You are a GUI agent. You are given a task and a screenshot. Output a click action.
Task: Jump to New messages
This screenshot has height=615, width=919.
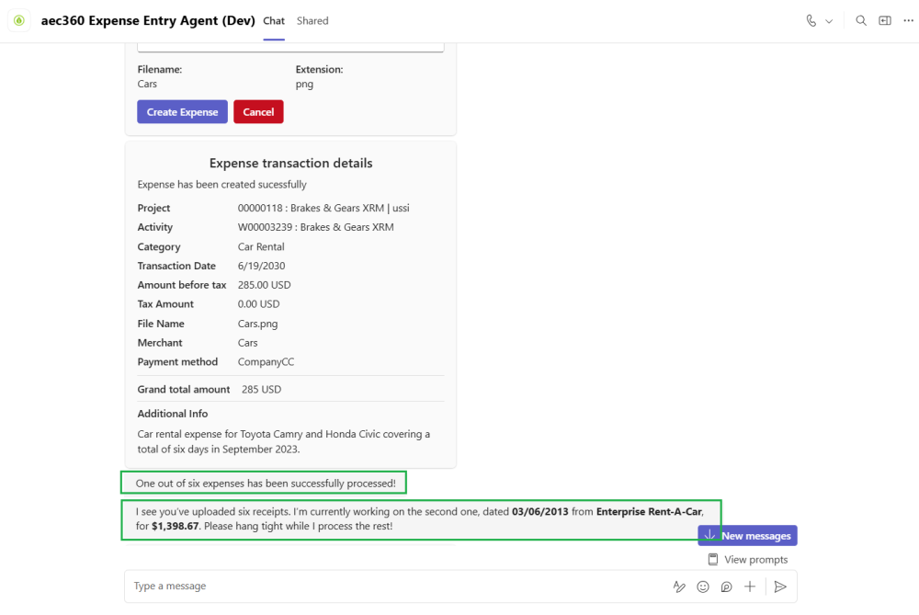[747, 535]
